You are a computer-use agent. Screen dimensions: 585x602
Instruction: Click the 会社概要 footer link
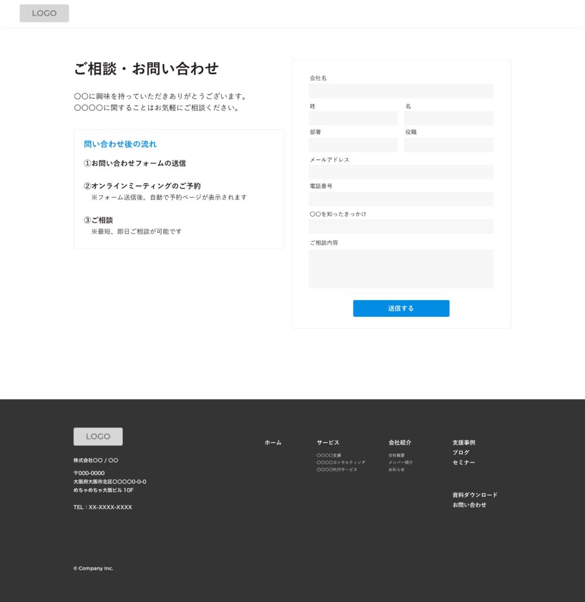click(x=396, y=456)
